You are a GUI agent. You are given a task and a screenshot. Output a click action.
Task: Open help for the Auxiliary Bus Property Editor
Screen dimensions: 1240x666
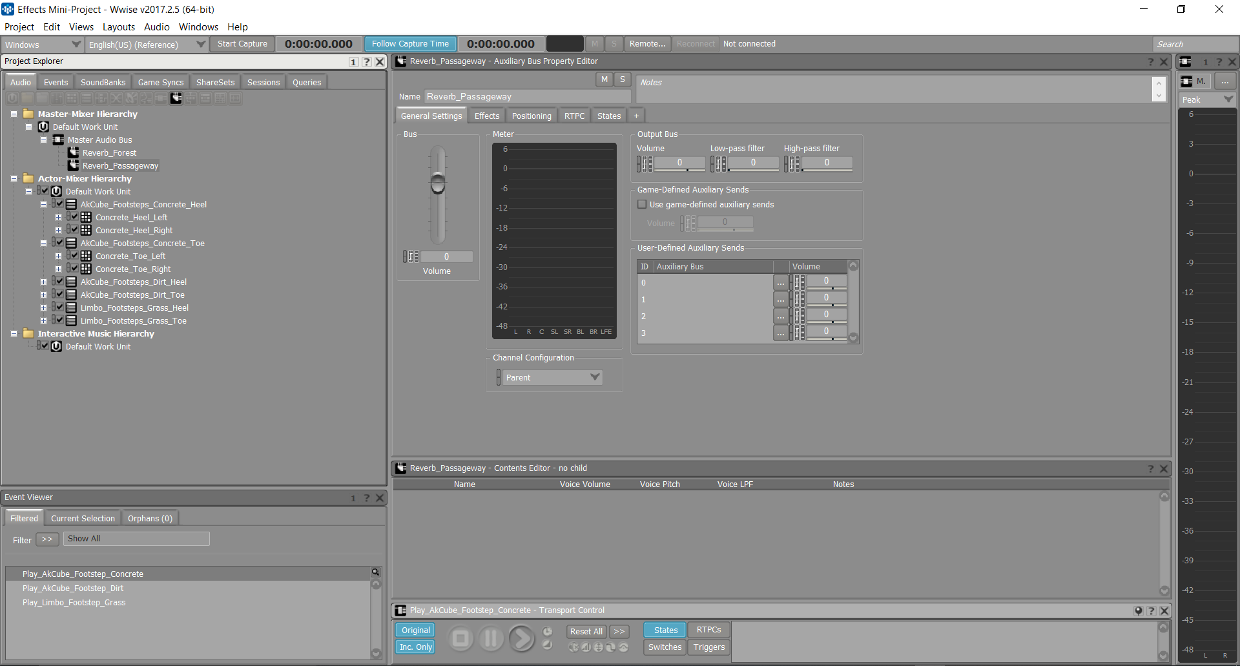(x=1150, y=61)
